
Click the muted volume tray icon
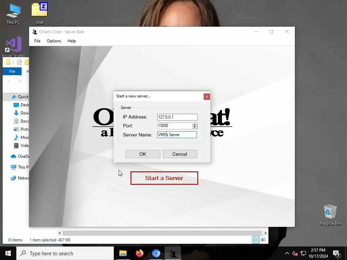(295, 253)
